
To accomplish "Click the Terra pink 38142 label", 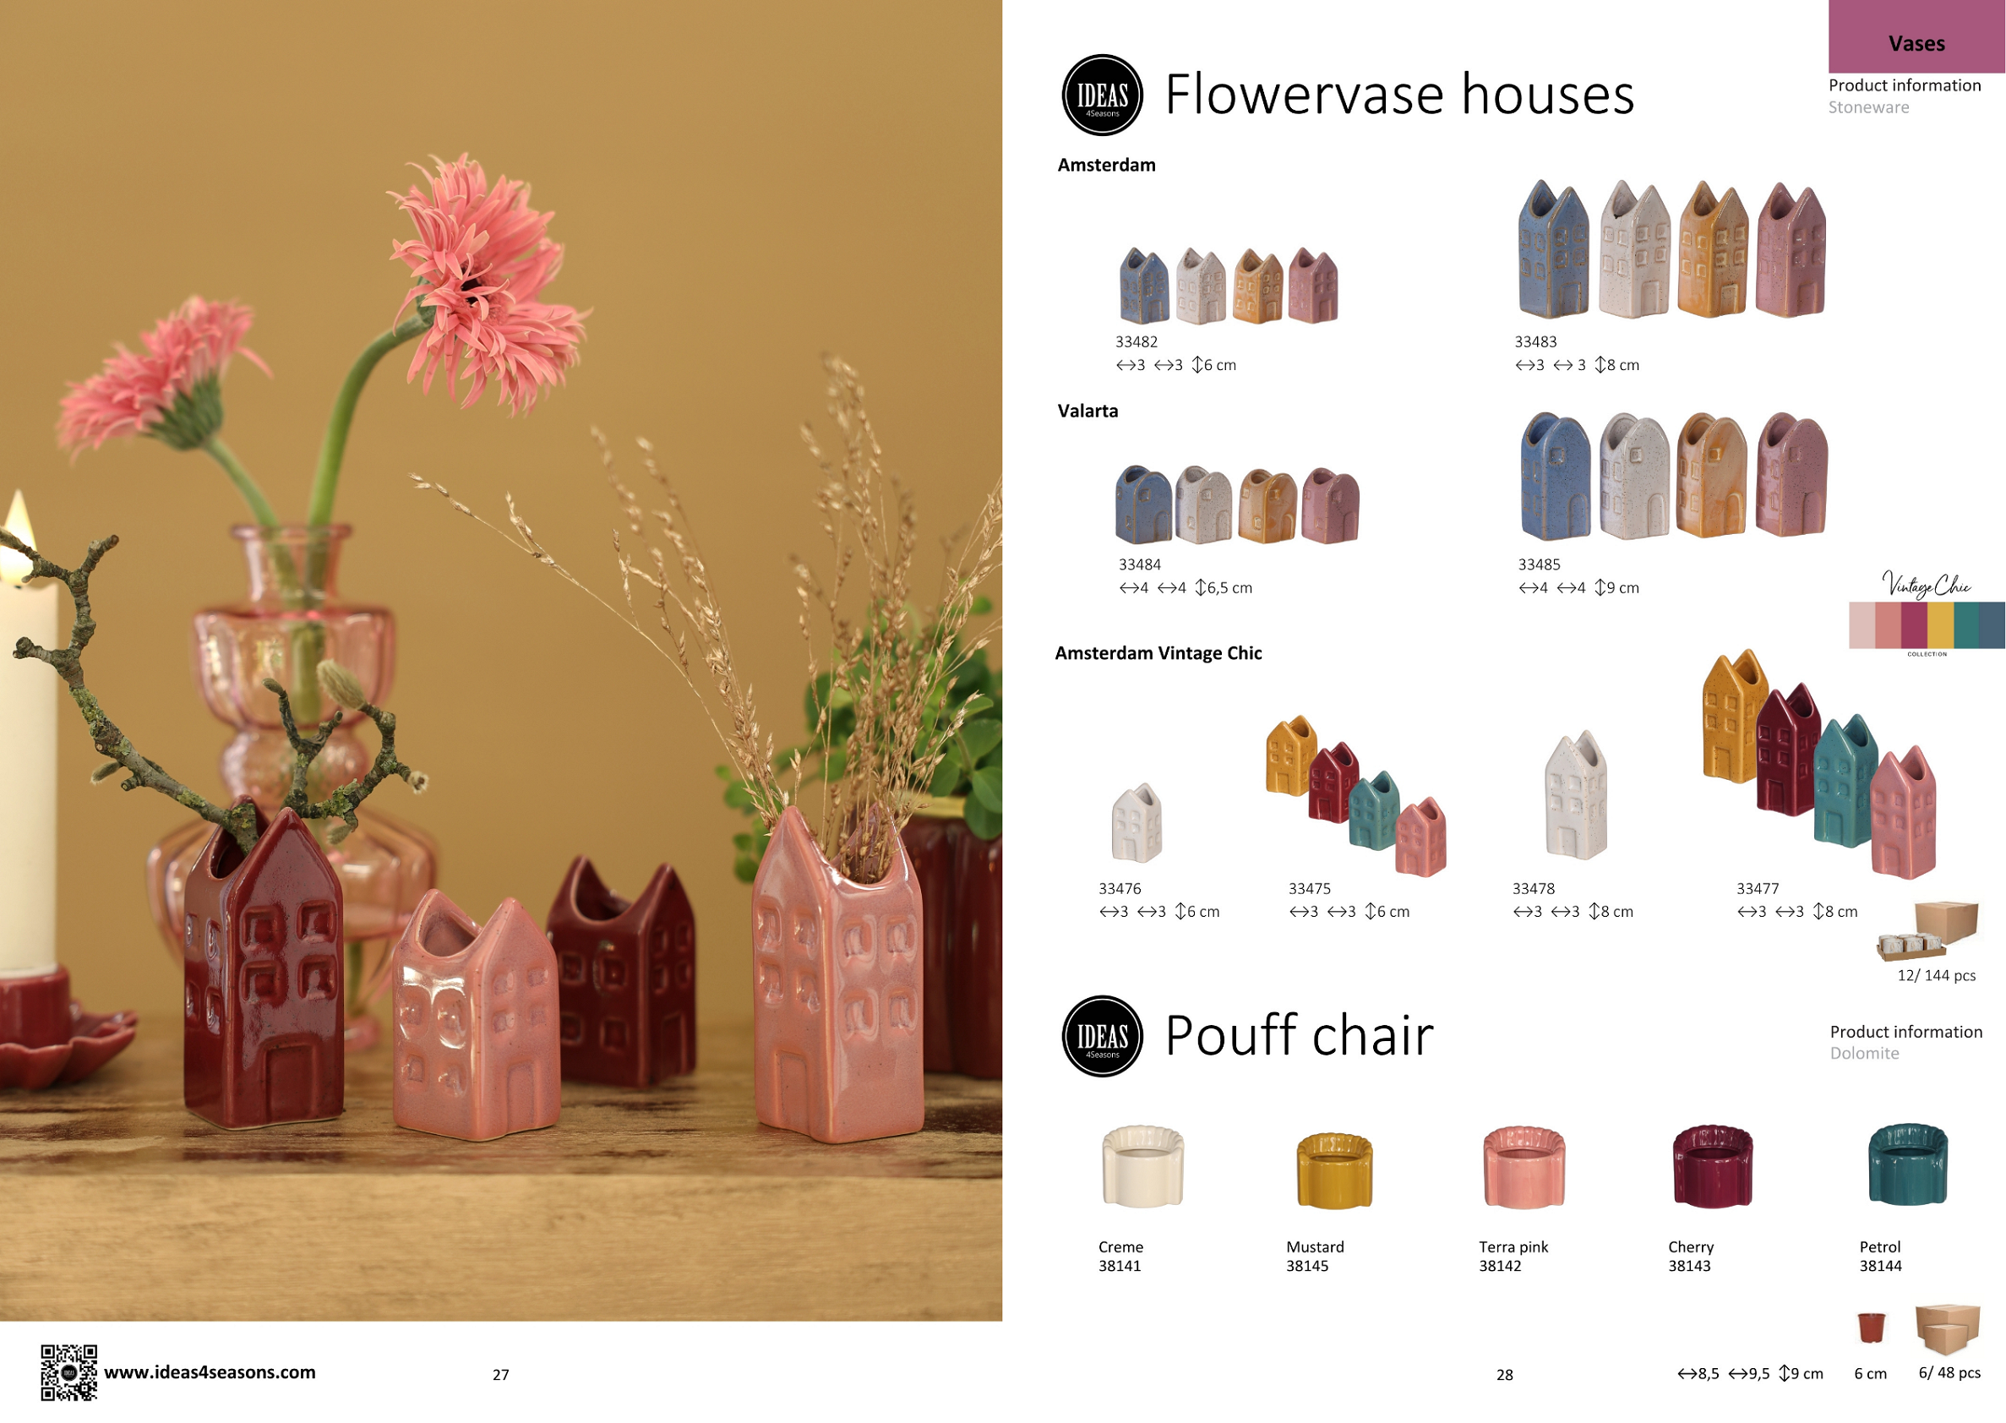I will coord(1513,1256).
